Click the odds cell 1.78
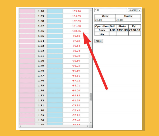Image resolution: width=159 pixels, height=136 pixels. click(x=41, y=71)
